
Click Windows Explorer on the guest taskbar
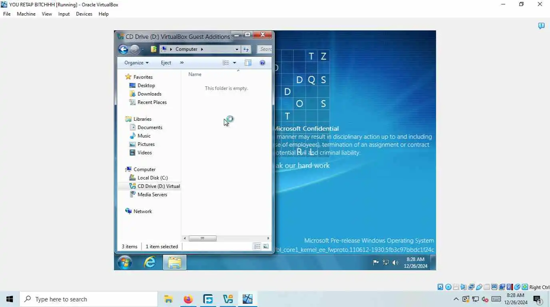pyautogui.click(x=175, y=263)
